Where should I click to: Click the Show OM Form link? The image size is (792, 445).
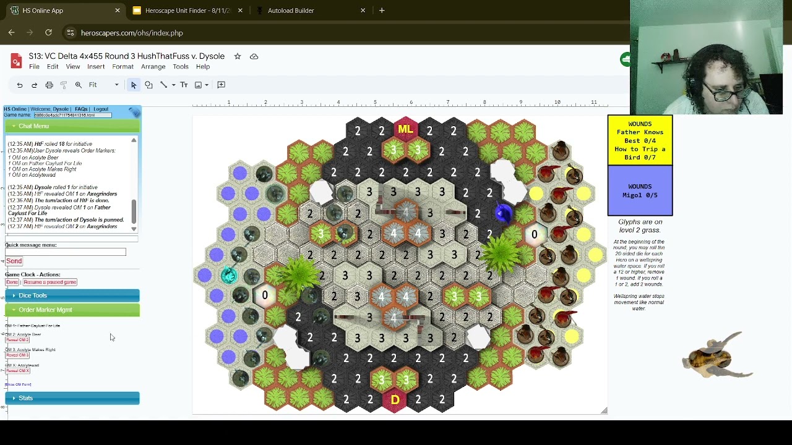[x=18, y=384]
